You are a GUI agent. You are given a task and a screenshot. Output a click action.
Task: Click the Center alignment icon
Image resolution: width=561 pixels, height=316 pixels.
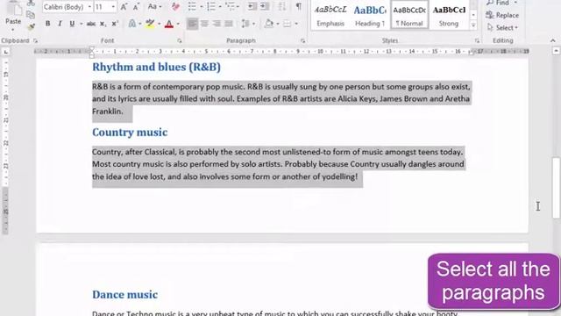pos(204,24)
